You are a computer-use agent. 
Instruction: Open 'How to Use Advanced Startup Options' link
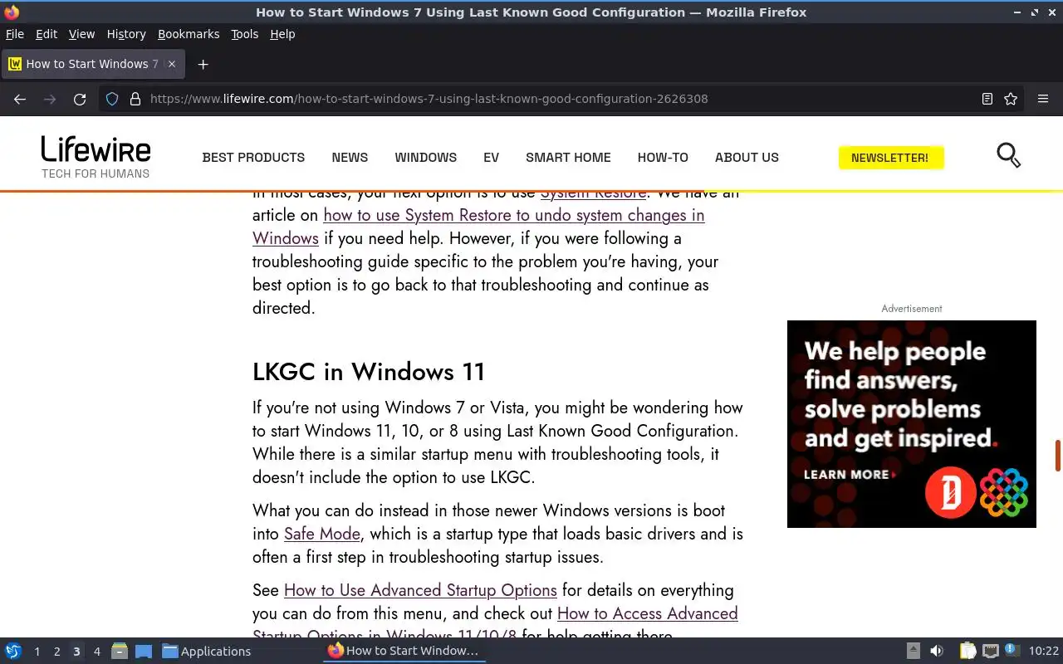click(x=420, y=590)
